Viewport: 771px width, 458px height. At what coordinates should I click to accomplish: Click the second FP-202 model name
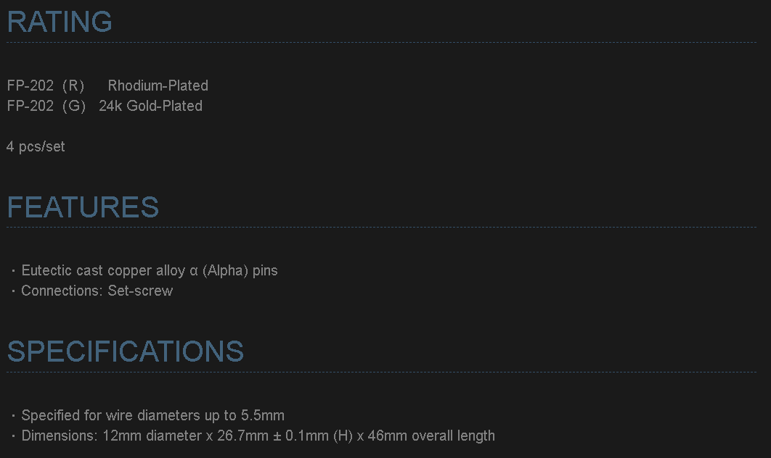tap(30, 106)
